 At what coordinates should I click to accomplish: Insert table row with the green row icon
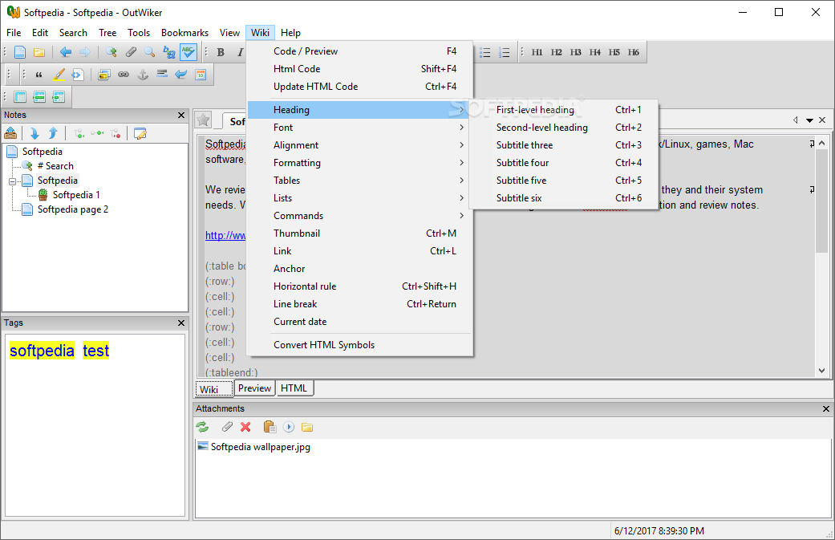coord(39,97)
